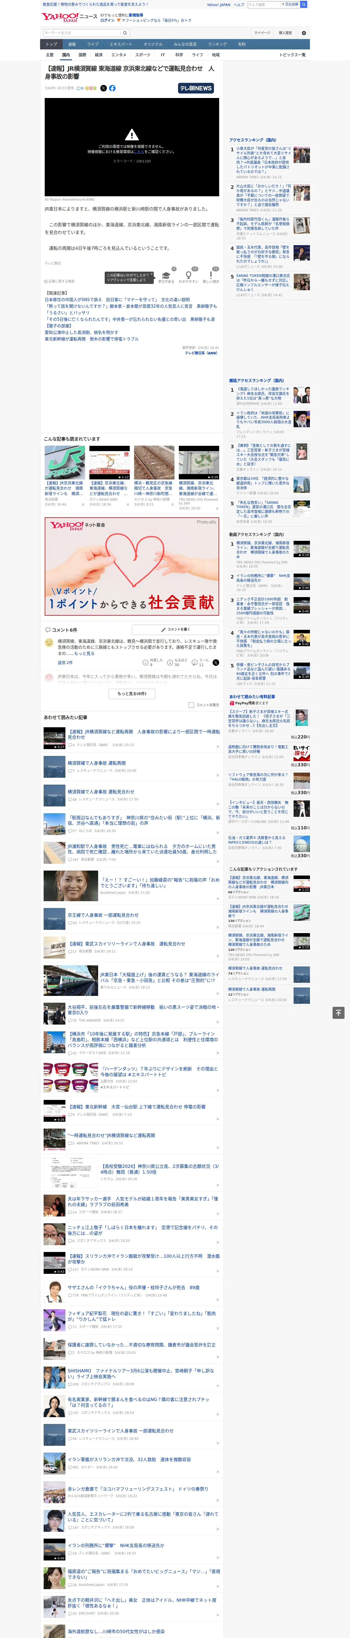Viewport: 350px width, 1638px height.
Task: Click the Yahoo! JAPAN News logo
Action: coord(69,17)
